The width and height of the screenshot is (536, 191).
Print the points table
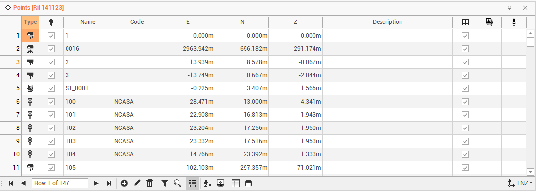pos(248,184)
